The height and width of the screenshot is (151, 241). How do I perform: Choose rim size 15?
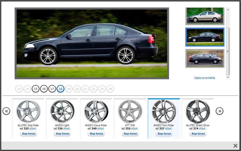point(36,89)
